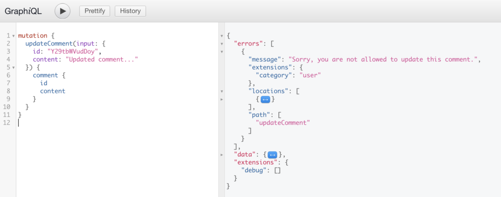Click the id string "Y29tbWVudDoy" in the query
This screenshot has height=197, width=501.
click(74, 51)
